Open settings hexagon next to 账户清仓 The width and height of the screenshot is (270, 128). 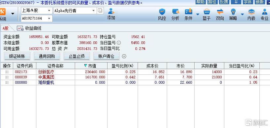coord(124,56)
